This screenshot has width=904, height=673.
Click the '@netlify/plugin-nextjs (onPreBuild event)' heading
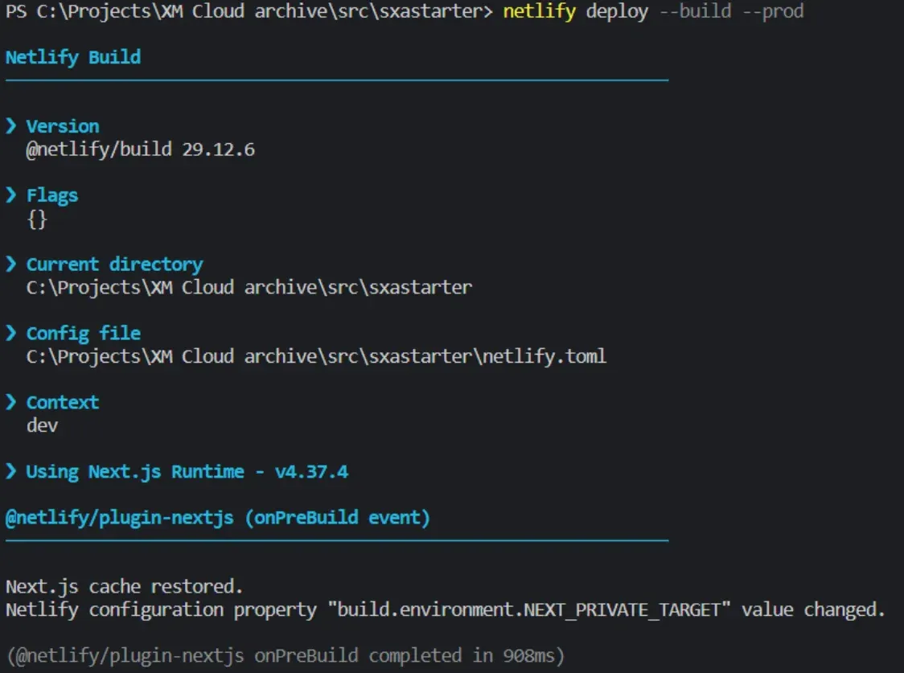(x=218, y=518)
